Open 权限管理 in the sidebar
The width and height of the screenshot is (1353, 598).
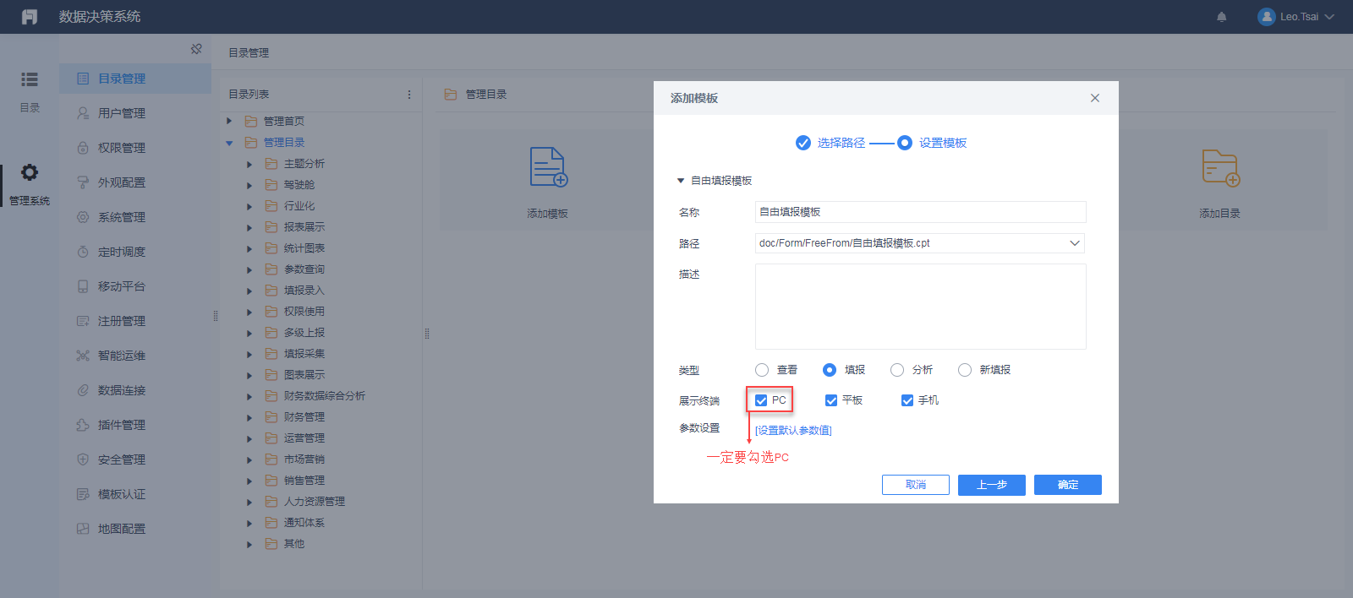click(135, 148)
